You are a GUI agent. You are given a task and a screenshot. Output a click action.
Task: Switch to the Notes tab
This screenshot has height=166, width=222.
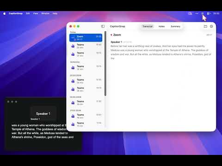(161, 26)
